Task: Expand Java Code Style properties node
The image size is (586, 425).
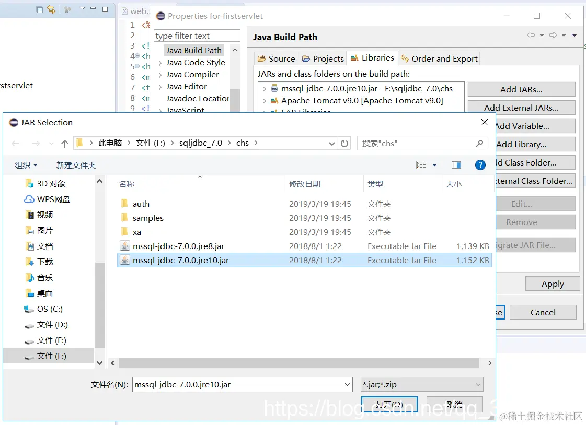Action: click(160, 63)
